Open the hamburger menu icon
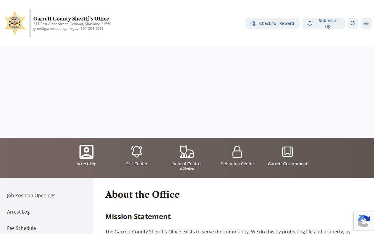Screen dimensions: 374x234 (366, 23)
